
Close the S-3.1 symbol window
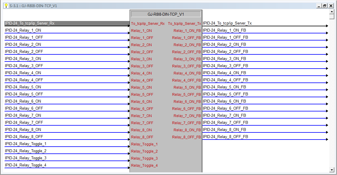(331, 6)
